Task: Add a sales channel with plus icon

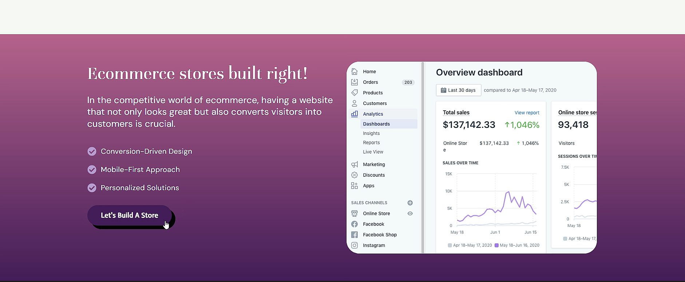Action: (410, 203)
